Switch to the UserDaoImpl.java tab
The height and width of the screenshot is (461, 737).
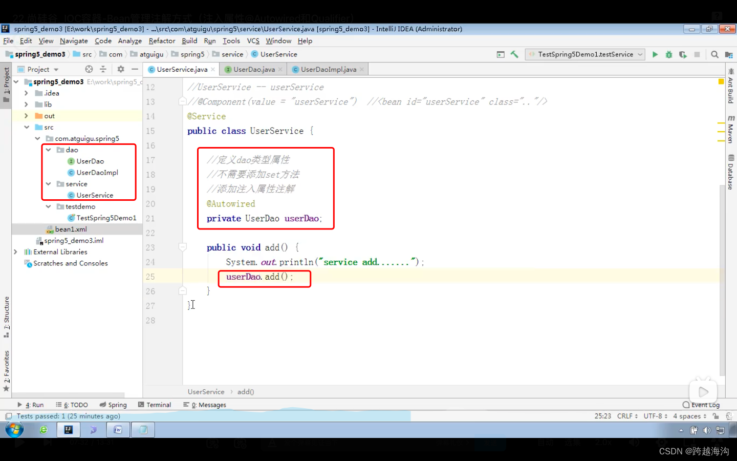329,70
